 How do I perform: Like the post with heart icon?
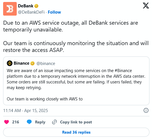point(7,122)
